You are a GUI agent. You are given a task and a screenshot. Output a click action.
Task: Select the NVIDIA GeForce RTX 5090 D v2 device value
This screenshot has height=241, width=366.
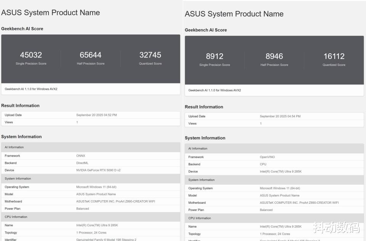point(98,170)
